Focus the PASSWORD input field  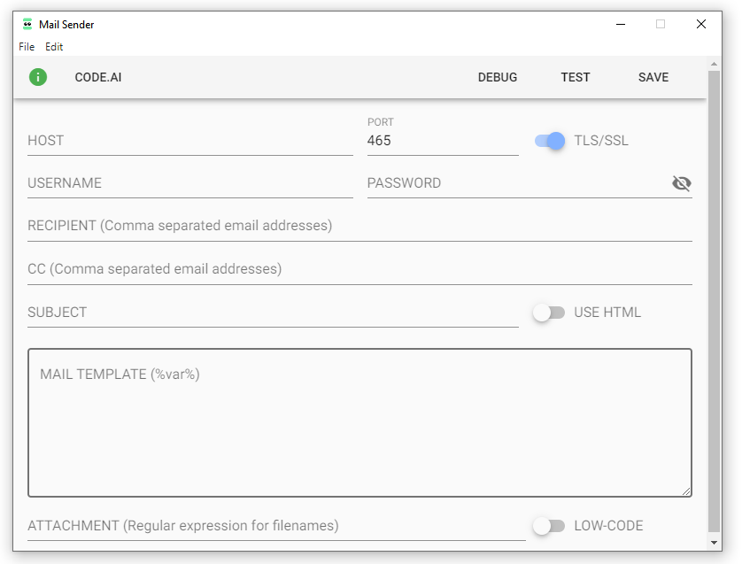pos(517,183)
